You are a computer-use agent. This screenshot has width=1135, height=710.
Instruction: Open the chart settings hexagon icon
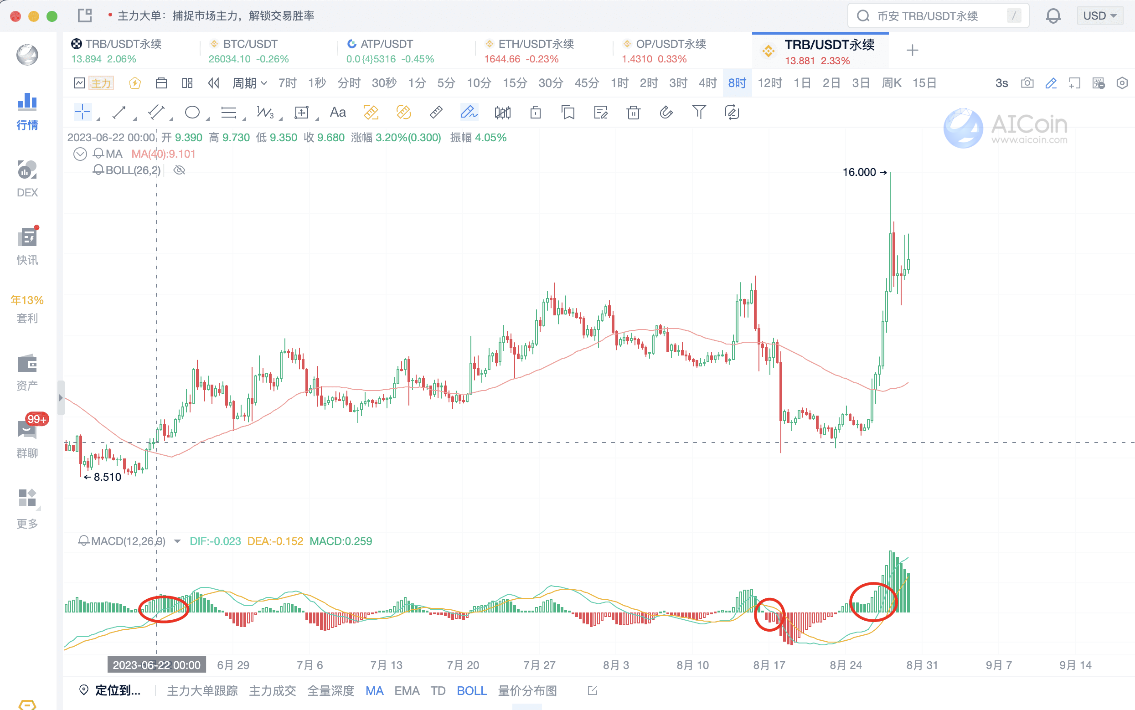(x=1122, y=83)
